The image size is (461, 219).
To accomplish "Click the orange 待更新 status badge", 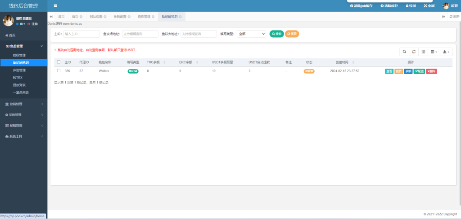I will point(309,71).
